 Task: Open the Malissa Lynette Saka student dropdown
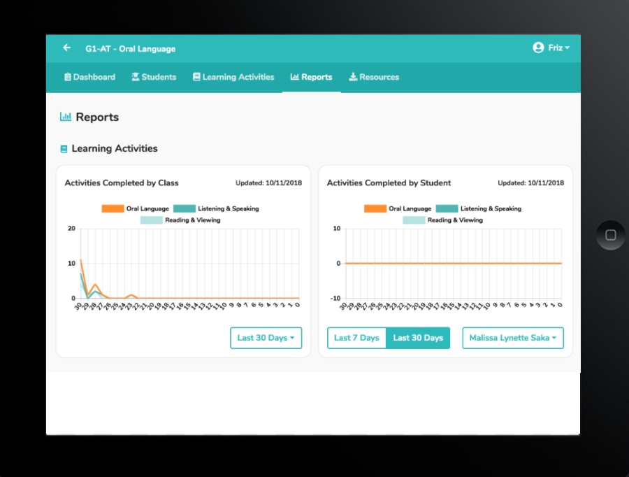(512, 338)
